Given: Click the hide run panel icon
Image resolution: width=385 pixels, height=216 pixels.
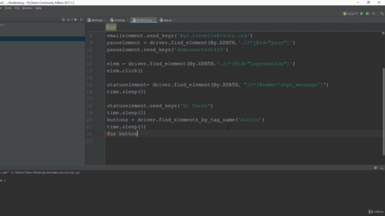Looking at the screenshot, I should [382, 168].
